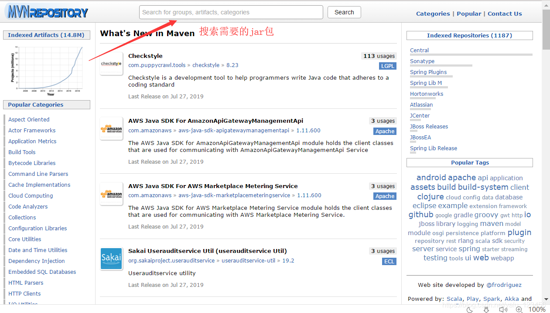Toggle the speaker volume icon

[x=503, y=309]
